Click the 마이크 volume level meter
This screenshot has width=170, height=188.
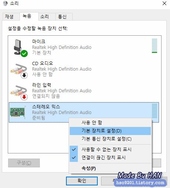tap(155, 46)
